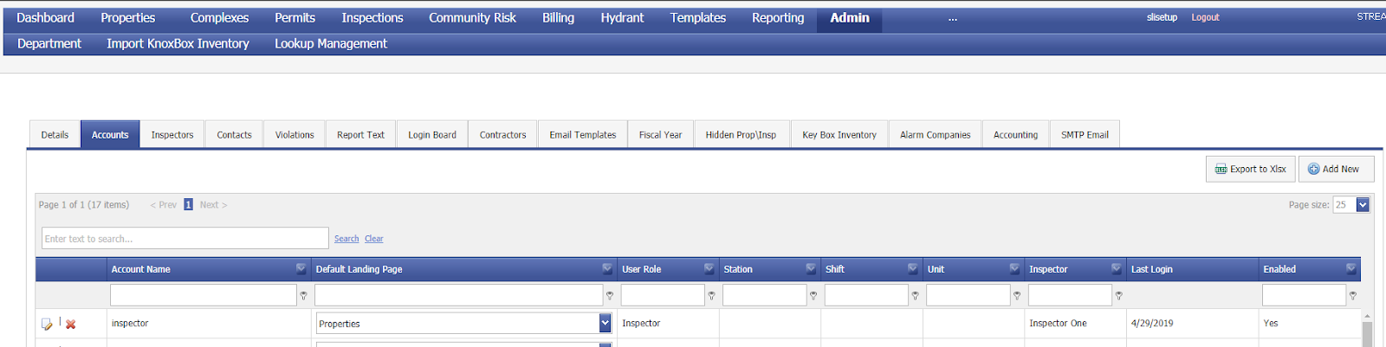This screenshot has width=1386, height=347.
Task: Go to Billing in the top menu
Action: [x=559, y=17]
